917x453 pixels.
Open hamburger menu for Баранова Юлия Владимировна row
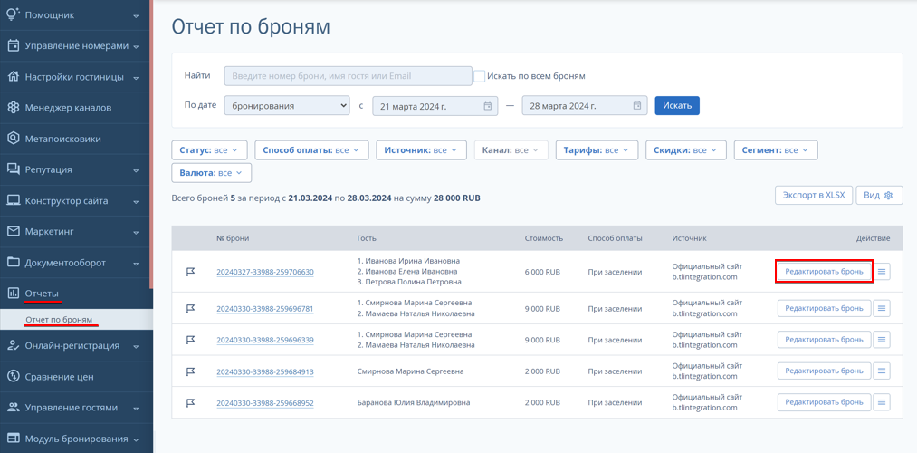coord(882,402)
